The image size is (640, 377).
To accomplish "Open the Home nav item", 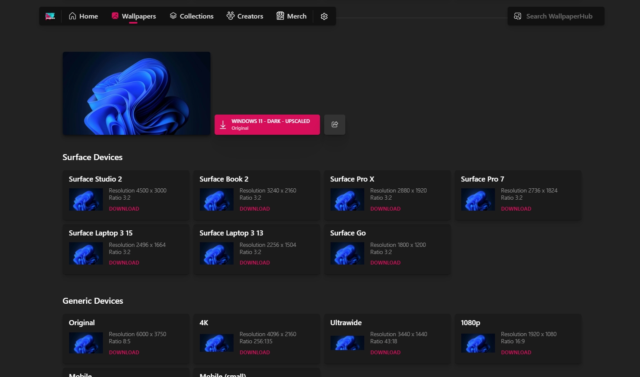I will point(83,16).
